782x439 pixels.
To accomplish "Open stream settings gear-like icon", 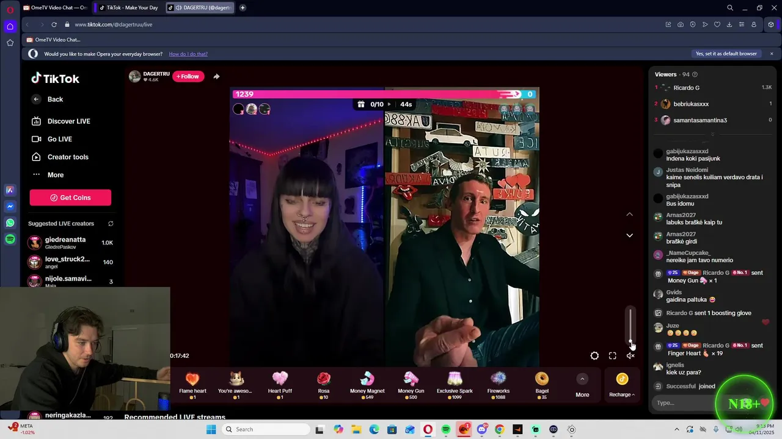I will 594,356.
